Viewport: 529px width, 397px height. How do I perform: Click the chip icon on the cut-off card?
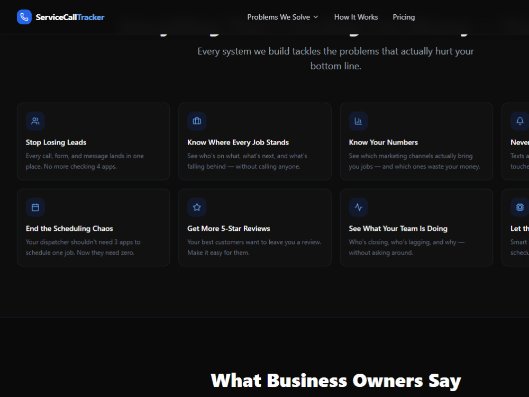(x=520, y=207)
